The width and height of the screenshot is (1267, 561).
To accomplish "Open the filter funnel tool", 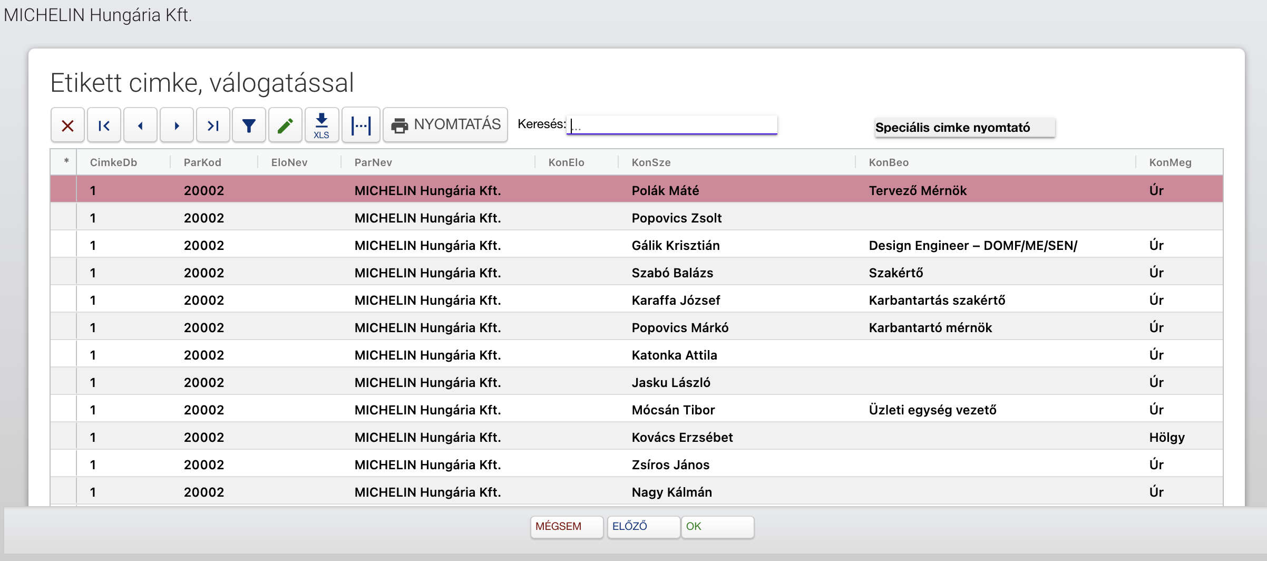I will [x=249, y=125].
